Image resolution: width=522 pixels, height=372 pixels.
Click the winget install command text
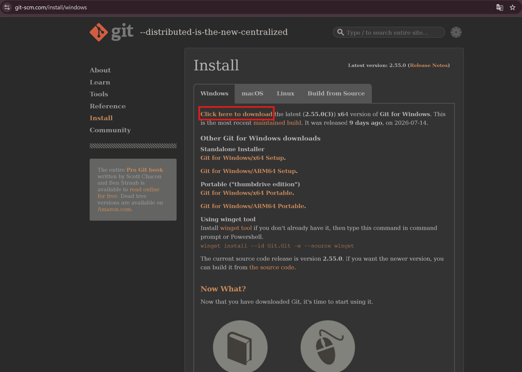click(x=277, y=246)
